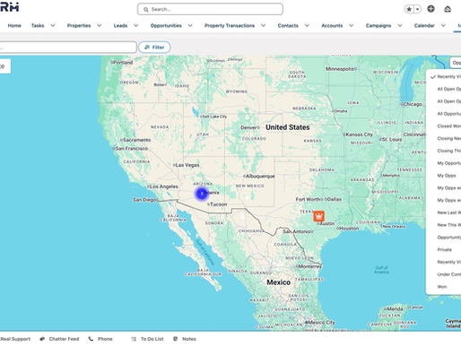Choose the My Opps list entry

444,176
